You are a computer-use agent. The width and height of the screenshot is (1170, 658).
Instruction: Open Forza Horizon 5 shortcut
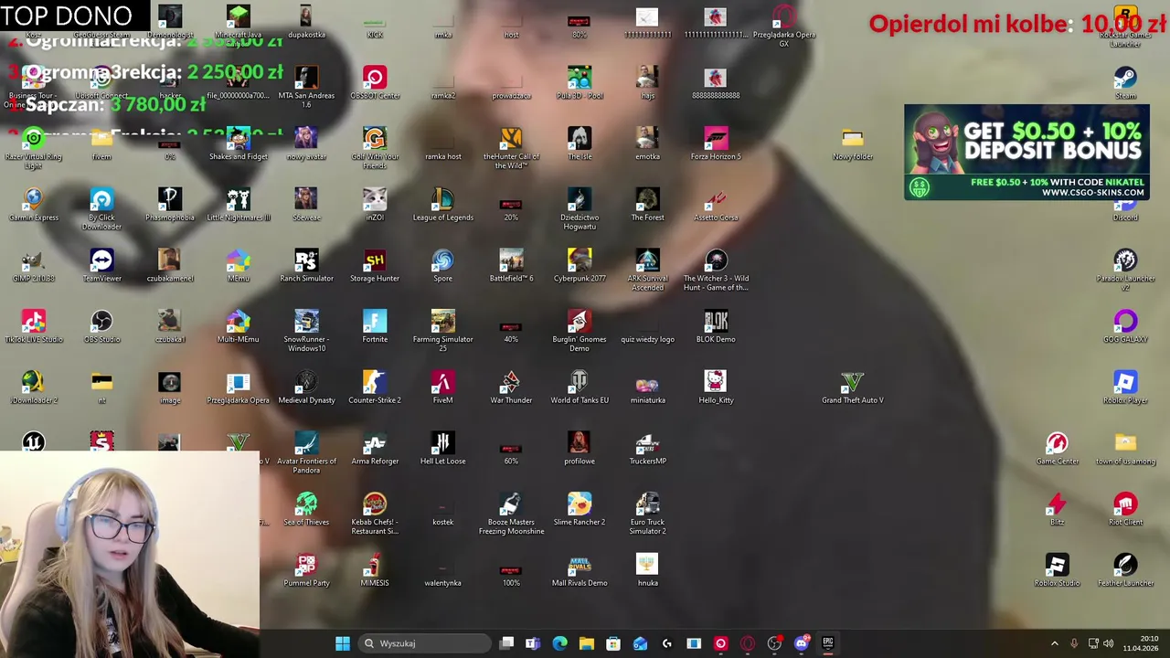tap(716, 143)
